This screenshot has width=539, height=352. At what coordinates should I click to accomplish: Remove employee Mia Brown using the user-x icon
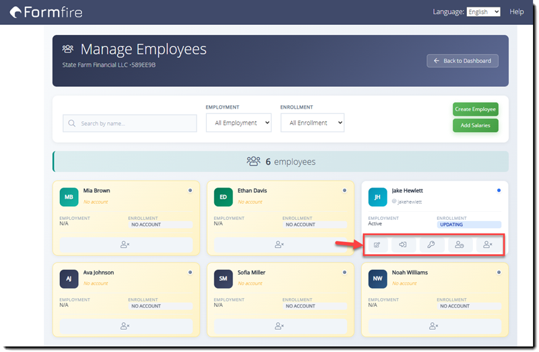pos(125,245)
